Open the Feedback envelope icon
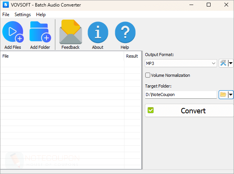 pos(71,32)
